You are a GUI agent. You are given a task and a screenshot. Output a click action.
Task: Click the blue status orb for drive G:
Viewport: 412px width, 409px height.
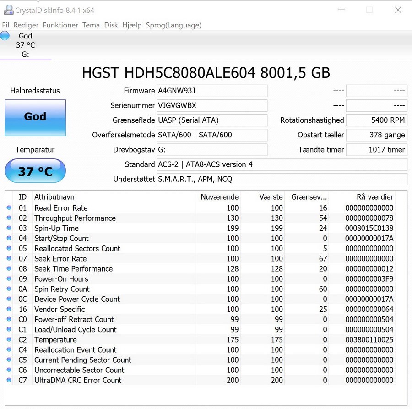pyautogui.click(x=5, y=36)
